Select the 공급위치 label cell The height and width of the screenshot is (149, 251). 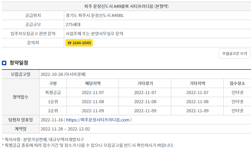(x=33, y=15)
